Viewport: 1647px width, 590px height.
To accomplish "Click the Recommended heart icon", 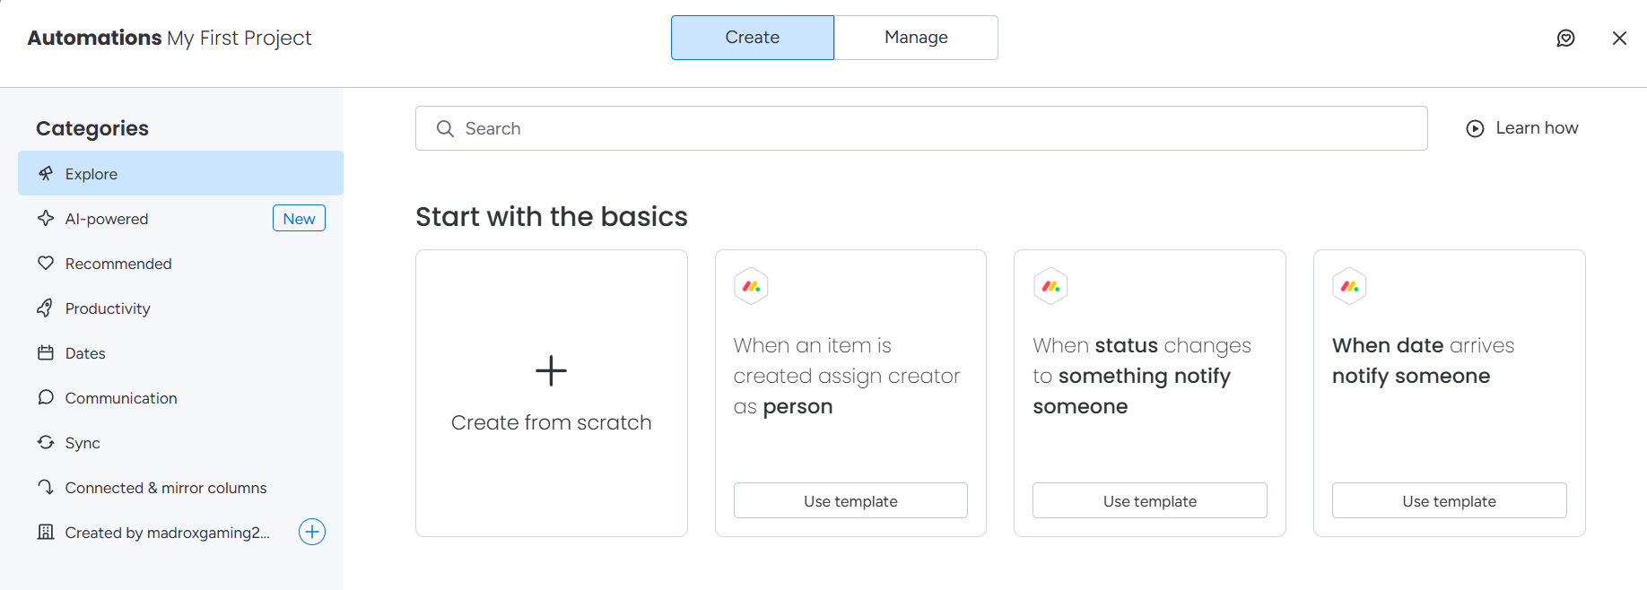I will click(x=46, y=263).
